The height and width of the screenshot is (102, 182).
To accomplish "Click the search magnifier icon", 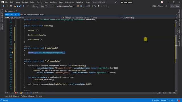I will (116, 2).
